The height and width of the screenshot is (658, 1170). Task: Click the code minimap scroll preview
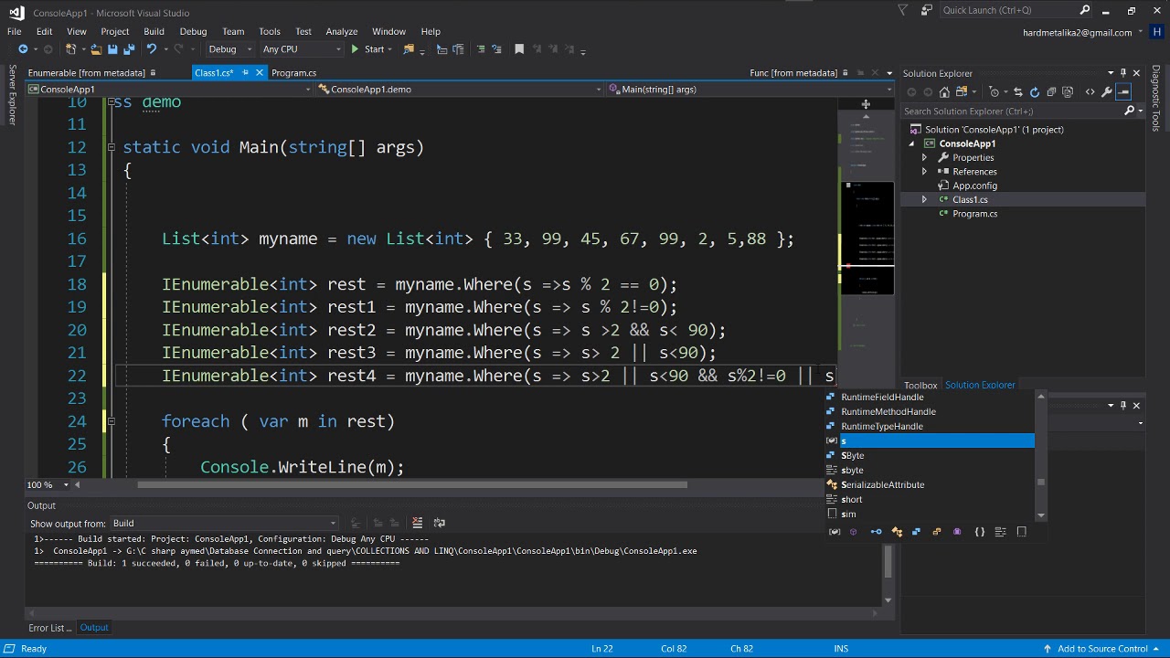[867, 238]
